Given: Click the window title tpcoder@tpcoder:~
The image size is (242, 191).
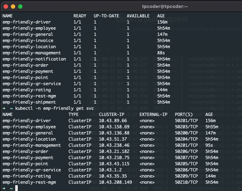Looking at the screenshot, I should coord(165,7).
